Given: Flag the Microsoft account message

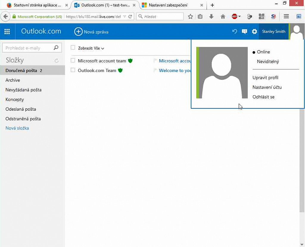Looking at the screenshot, I should click(155, 61).
